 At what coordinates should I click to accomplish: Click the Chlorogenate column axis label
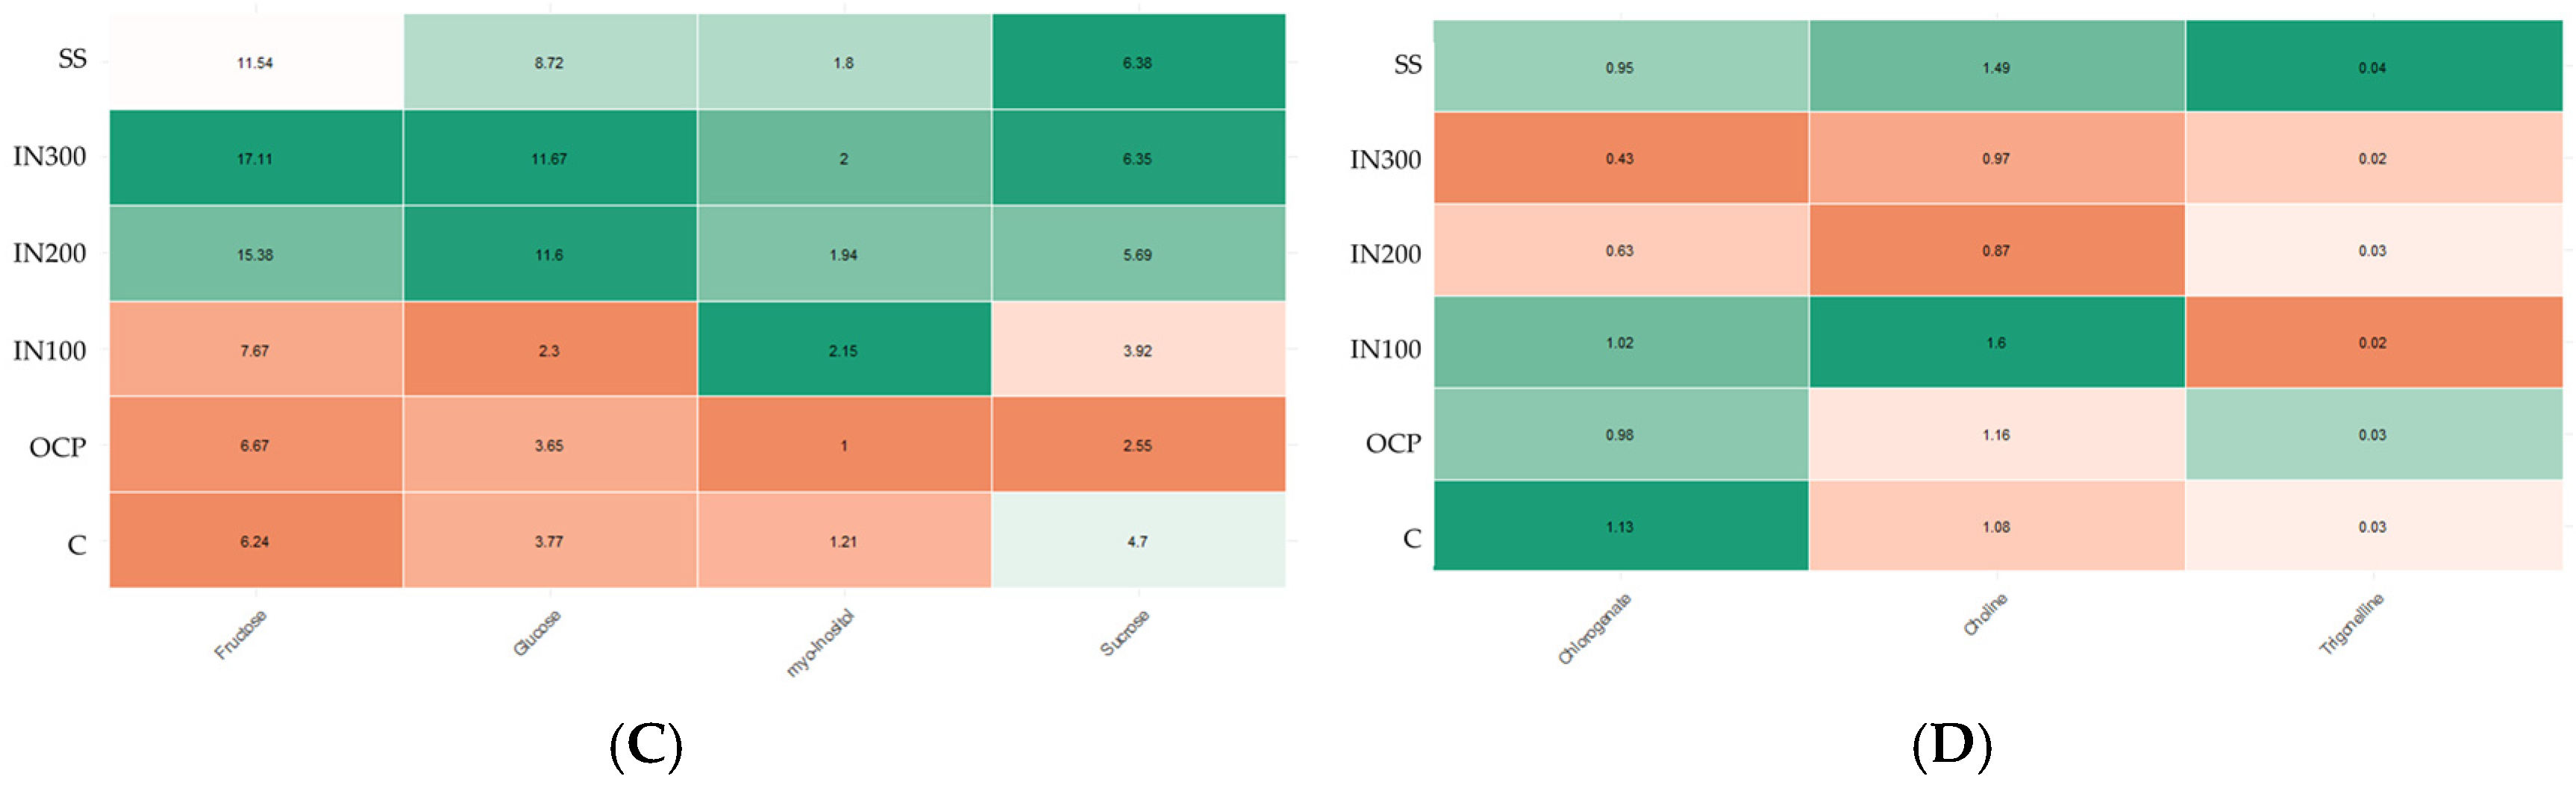pos(1594,628)
